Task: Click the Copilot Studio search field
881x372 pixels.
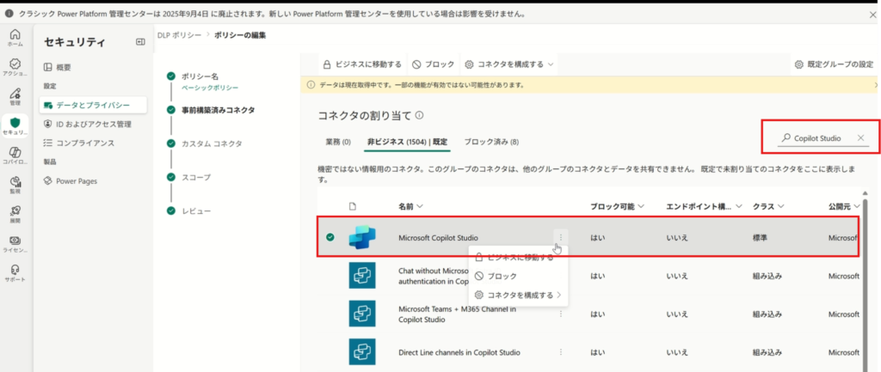Action: [x=816, y=137]
